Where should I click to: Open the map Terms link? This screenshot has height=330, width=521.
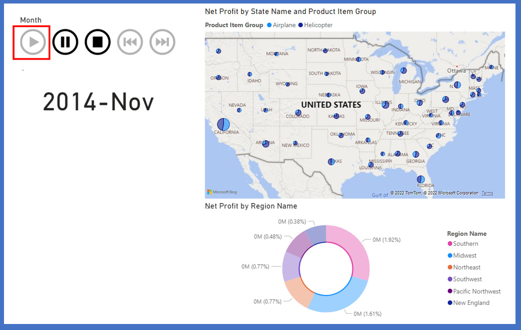coord(487,193)
